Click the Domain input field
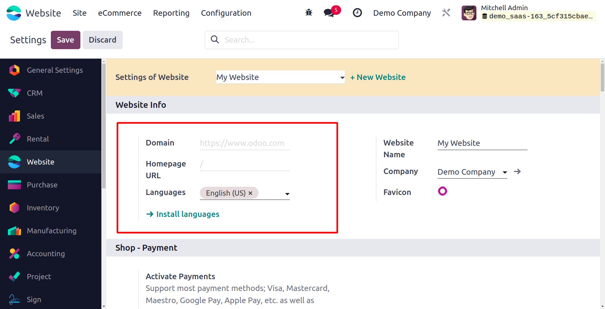This screenshot has width=605, height=309. click(245, 143)
